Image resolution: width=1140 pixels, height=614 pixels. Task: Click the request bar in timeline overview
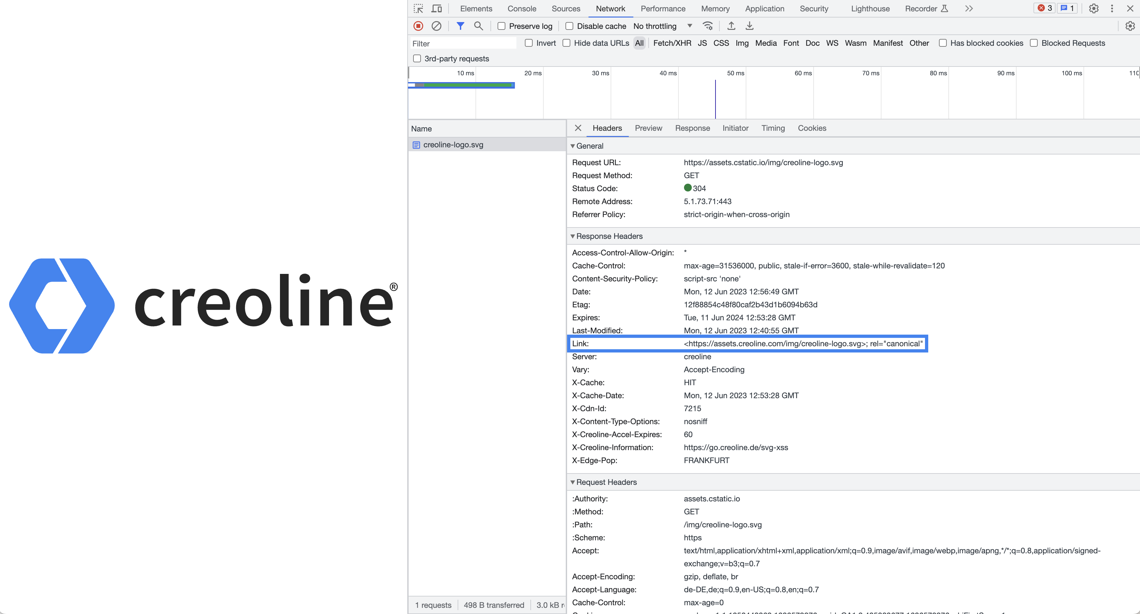coord(461,85)
